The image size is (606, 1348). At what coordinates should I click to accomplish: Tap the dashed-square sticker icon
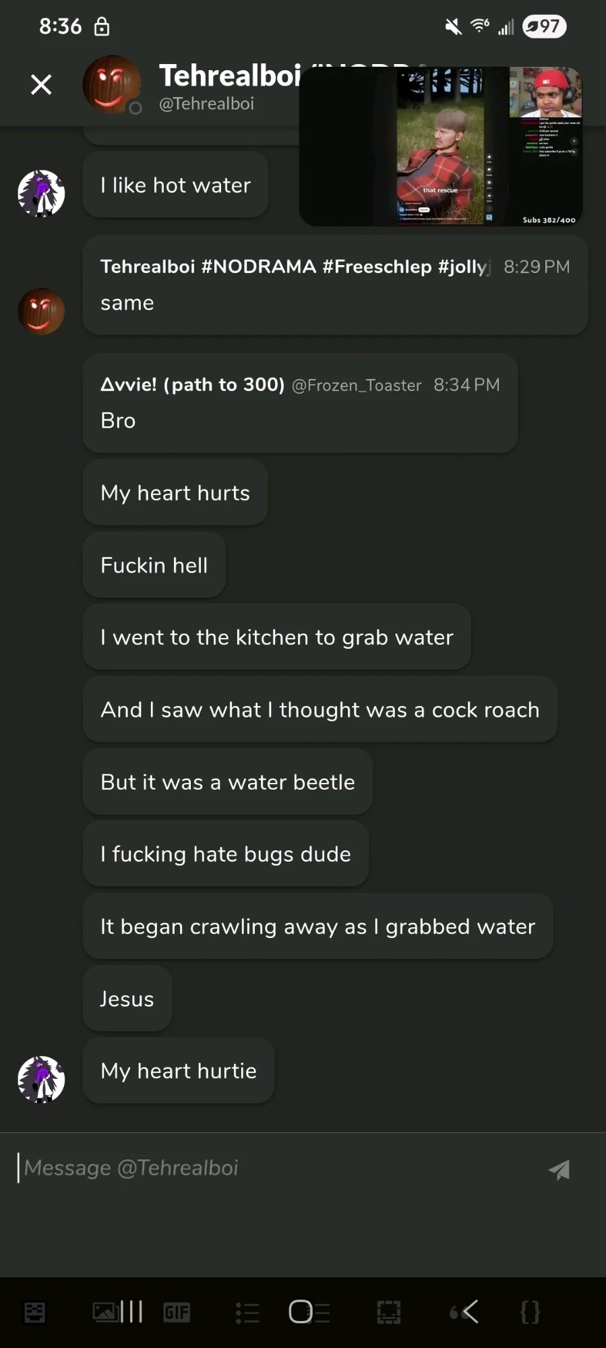pos(388,1312)
